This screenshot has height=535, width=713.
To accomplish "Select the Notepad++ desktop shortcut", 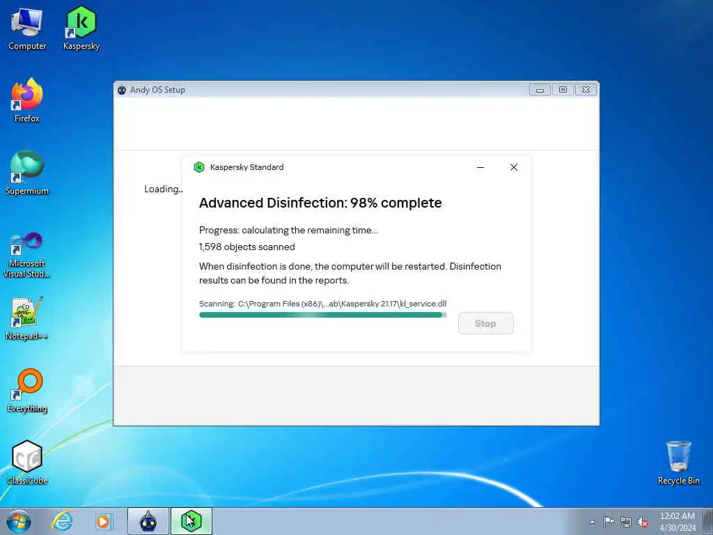I will coord(27,318).
